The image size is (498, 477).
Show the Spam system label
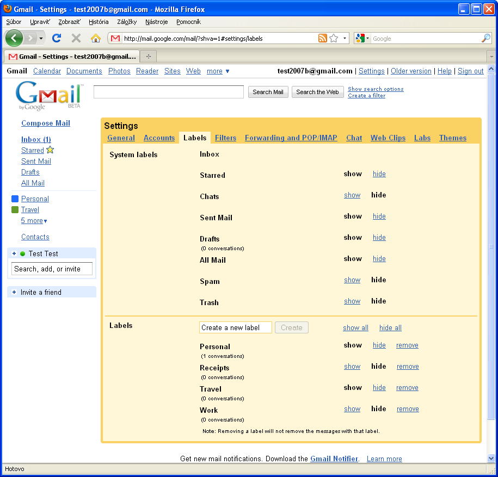(x=352, y=280)
